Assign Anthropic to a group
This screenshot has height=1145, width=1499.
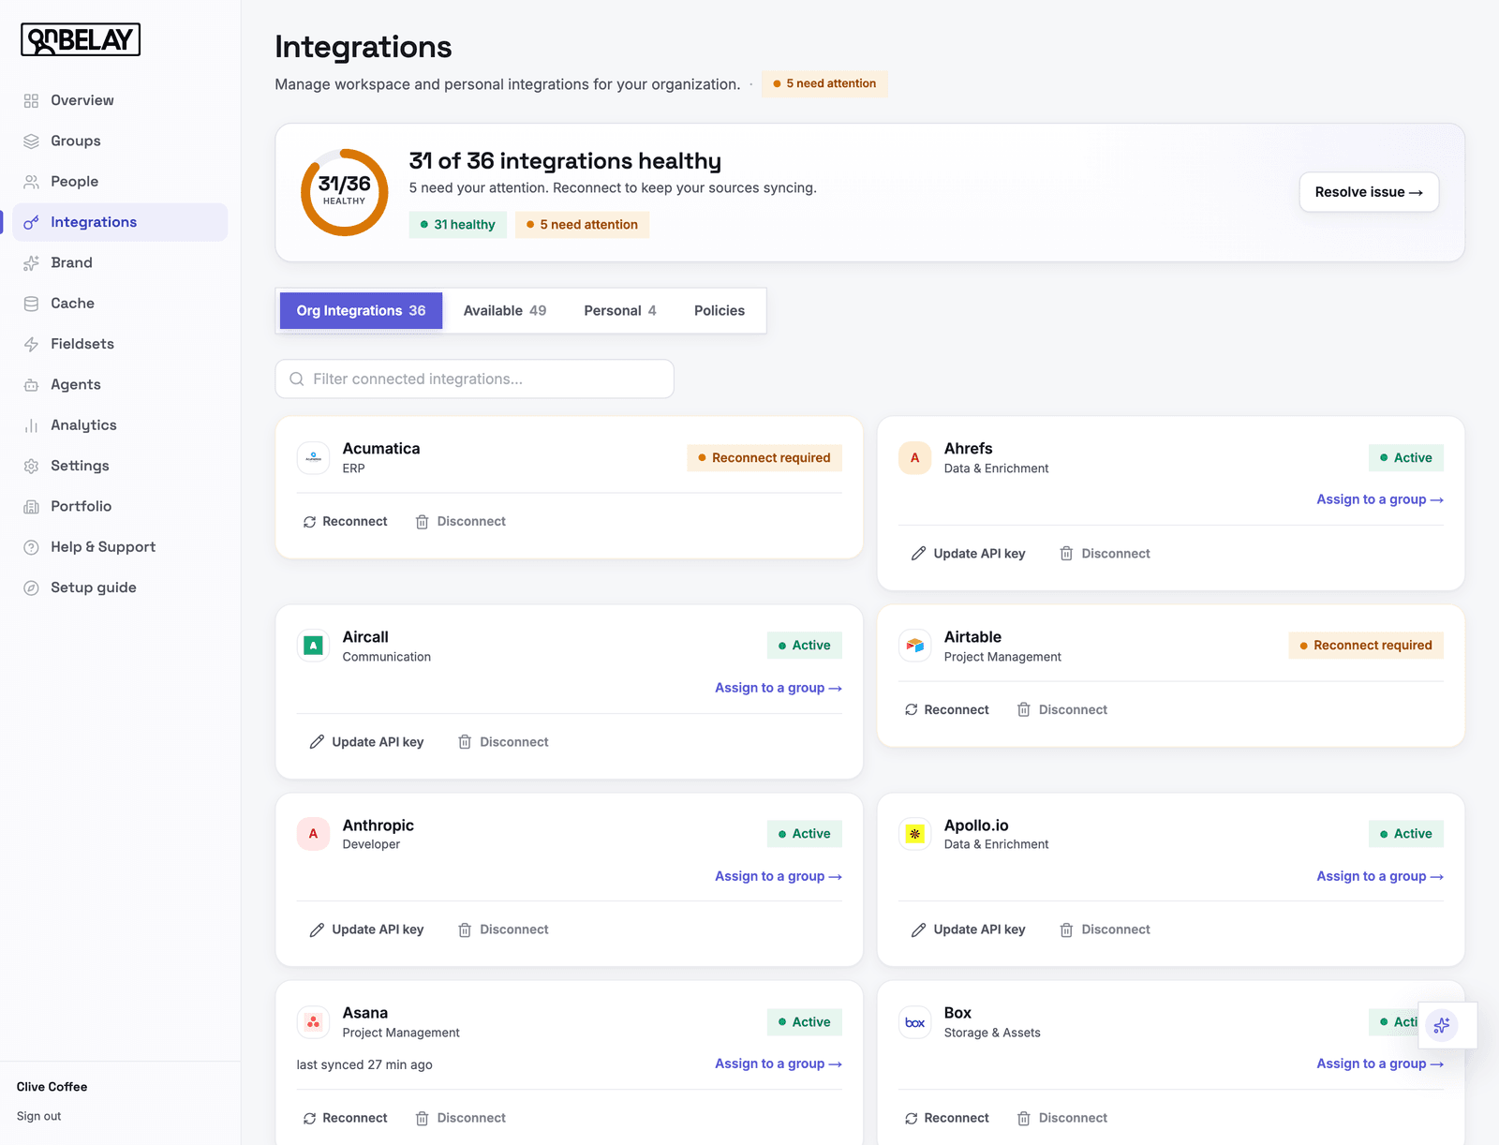pyautogui.click(x=779, y=876)
